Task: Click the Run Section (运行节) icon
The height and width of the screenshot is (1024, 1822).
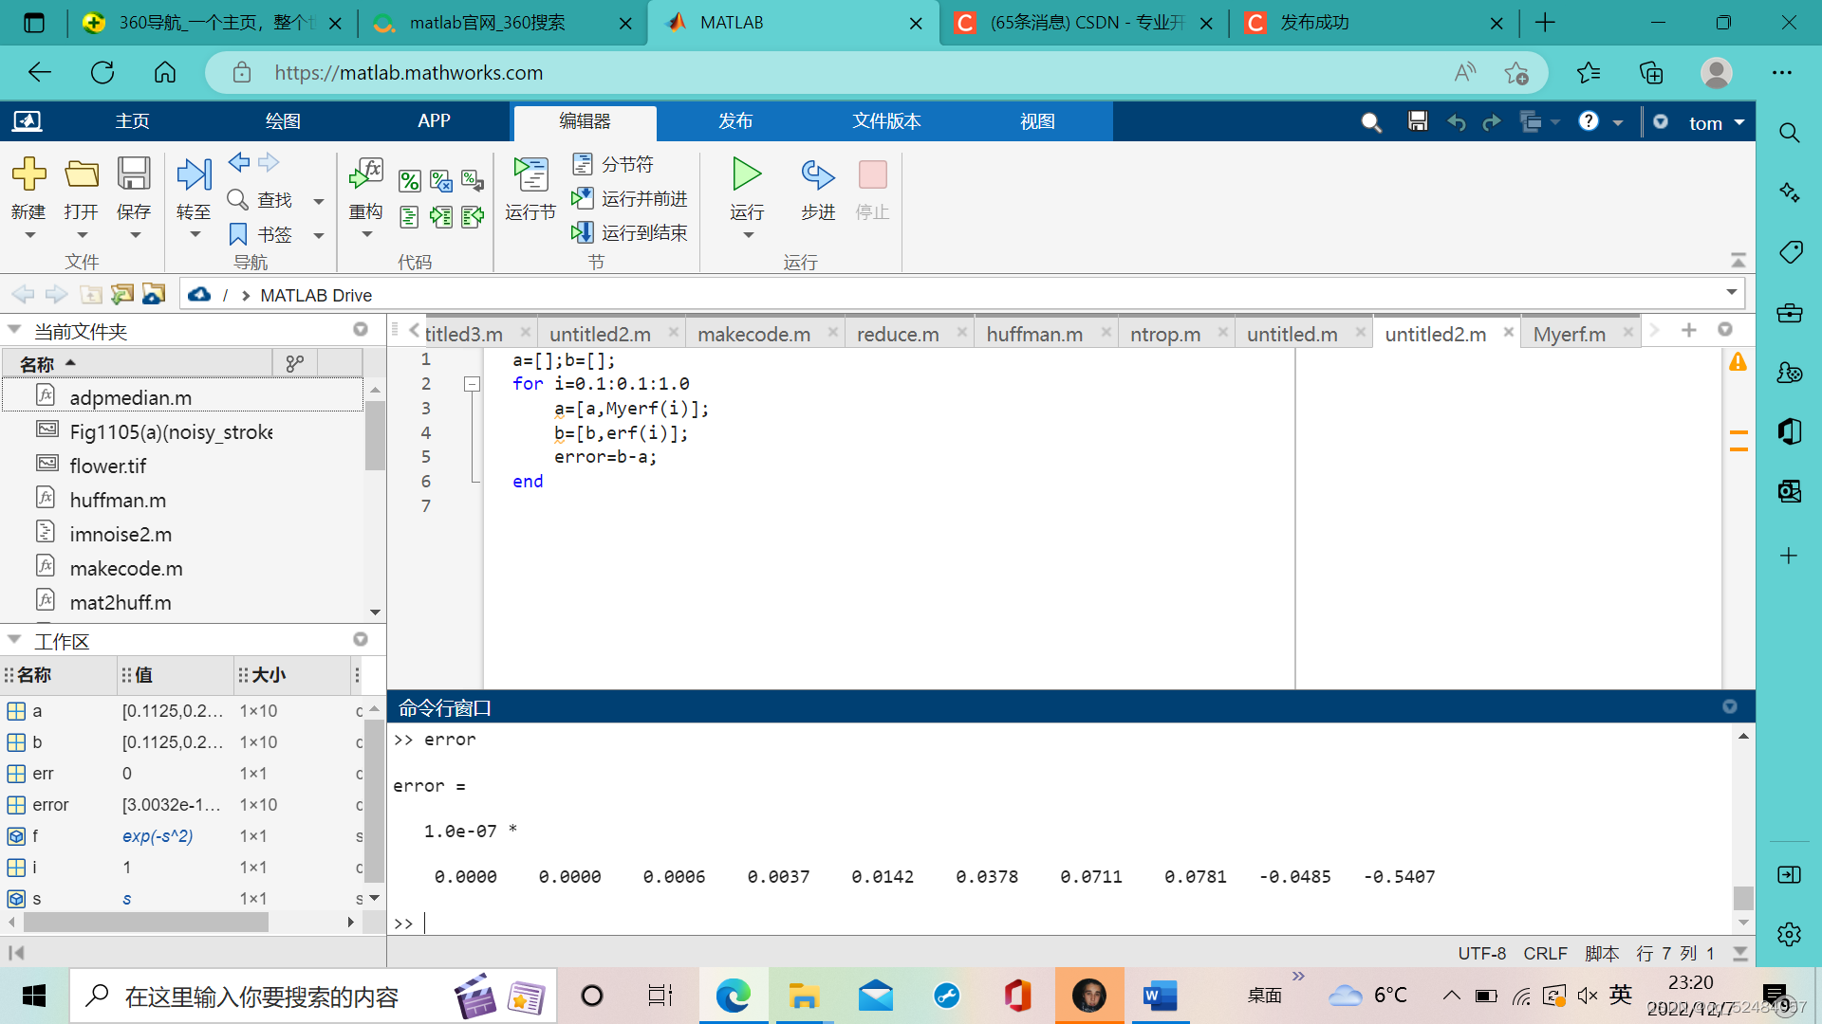Action: [530, 175]
